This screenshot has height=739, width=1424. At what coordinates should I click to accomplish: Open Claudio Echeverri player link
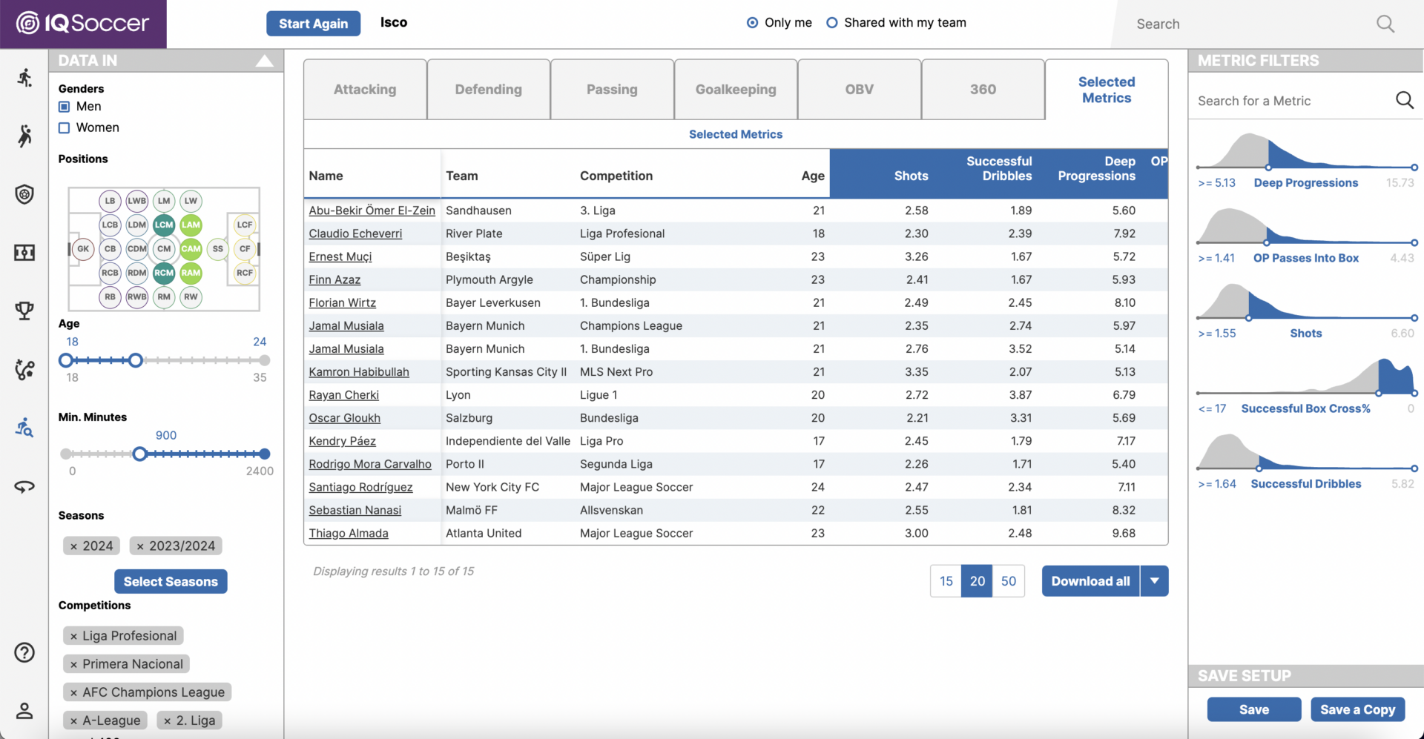point(355,233)
